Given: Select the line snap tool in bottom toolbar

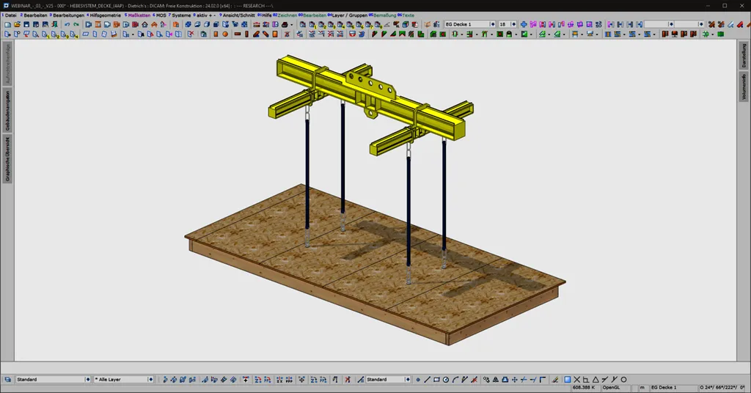Looking at the screenshot, I should (x=427, y=380).
